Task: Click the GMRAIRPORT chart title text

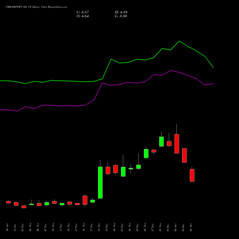Action: (36, 7)
